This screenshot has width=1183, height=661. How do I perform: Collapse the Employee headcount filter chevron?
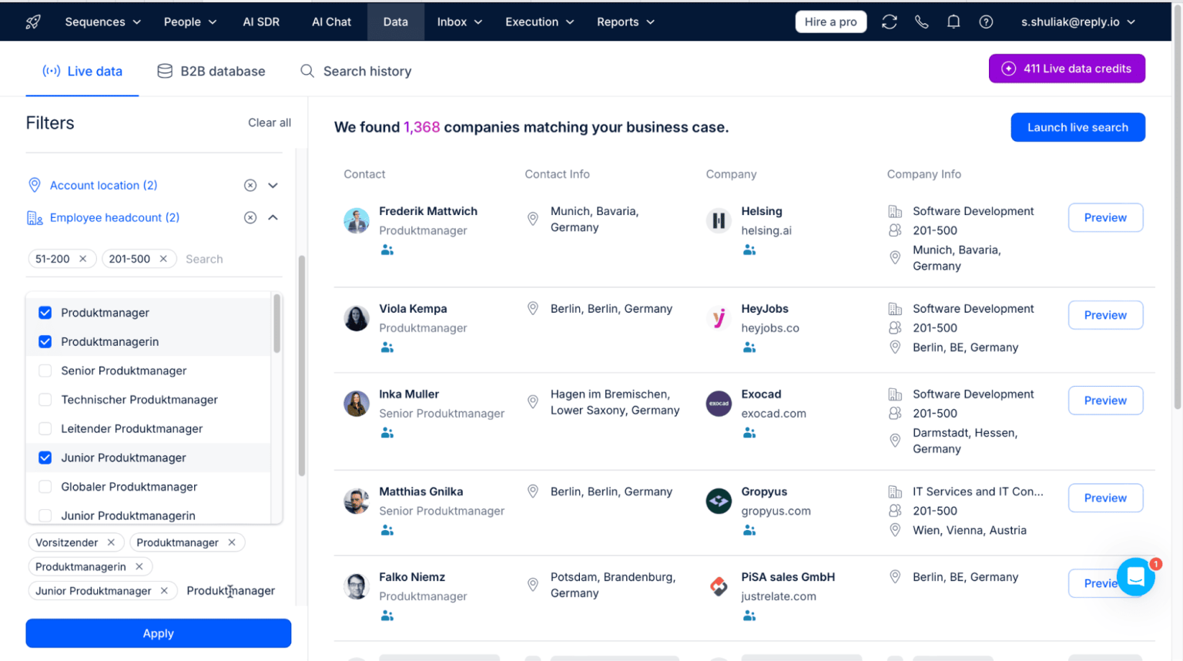click(273, 217)
